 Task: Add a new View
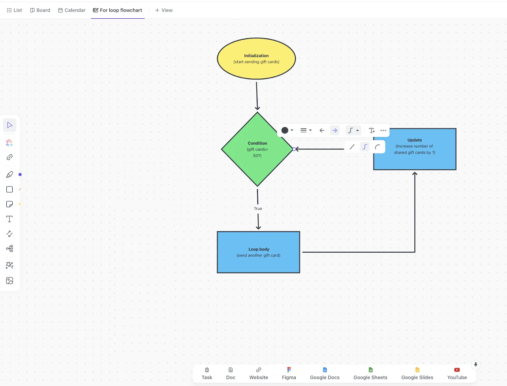click(x=164, y=10)
